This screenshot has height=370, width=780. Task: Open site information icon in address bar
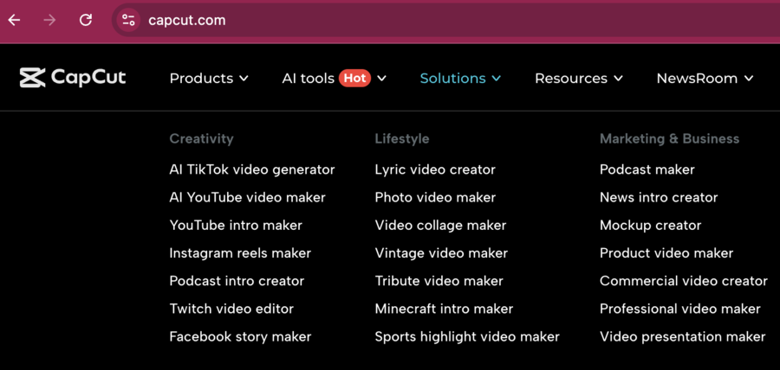[128, 20]
